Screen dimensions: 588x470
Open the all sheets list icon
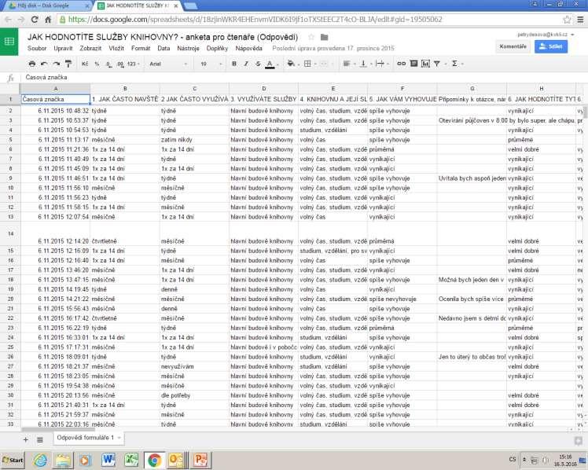pos(40,439)
